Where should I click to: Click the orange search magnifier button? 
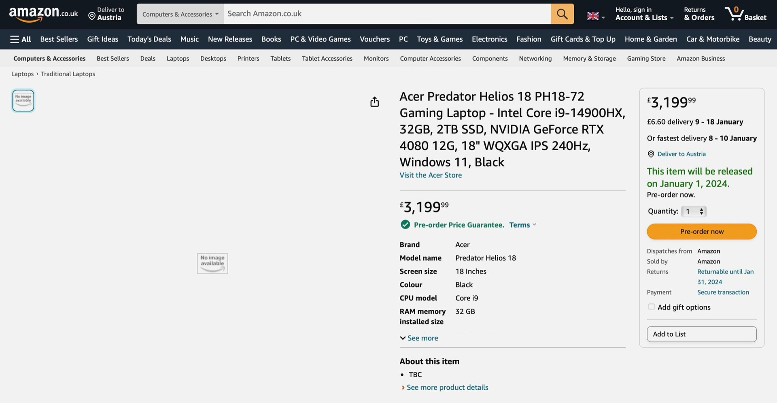[x=562, y=14]
